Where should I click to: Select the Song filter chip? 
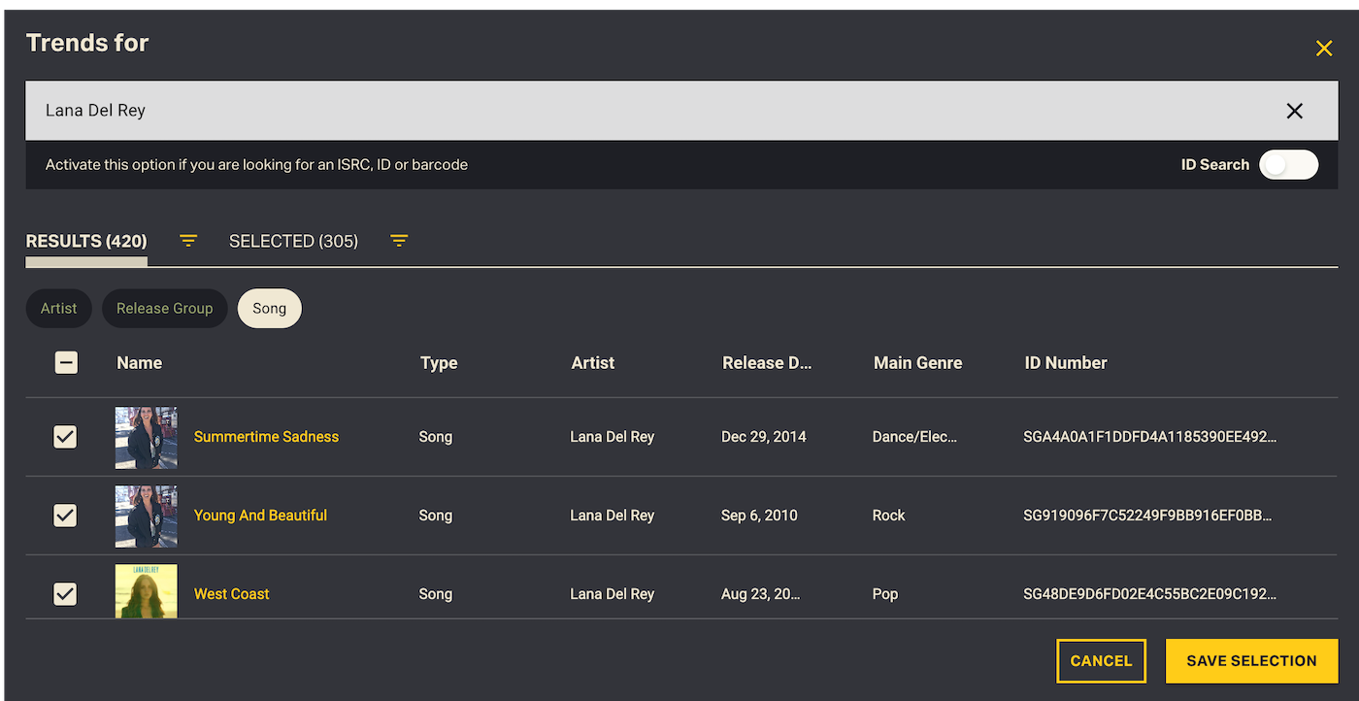pyautogui.click(x=269, y=309)
